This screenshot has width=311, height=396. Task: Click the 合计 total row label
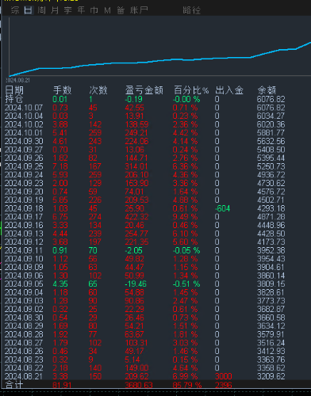pyautogui.click(x=13, y=385)
